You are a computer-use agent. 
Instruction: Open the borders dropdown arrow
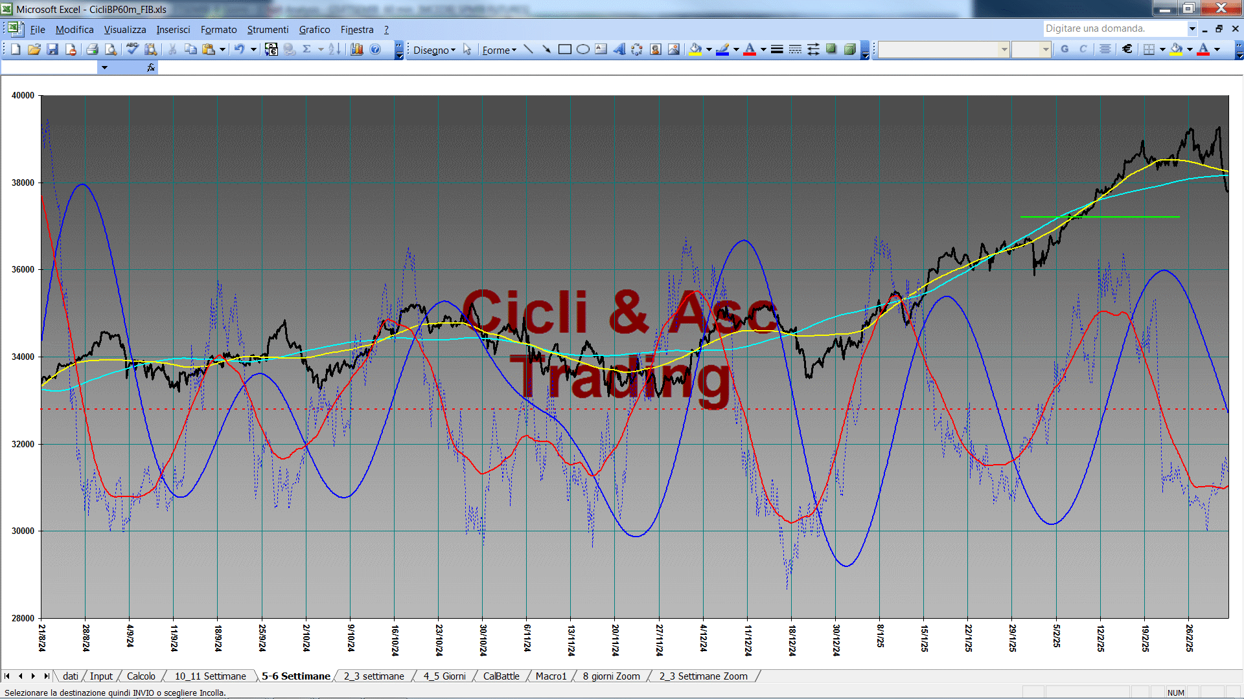point(1162,49)
